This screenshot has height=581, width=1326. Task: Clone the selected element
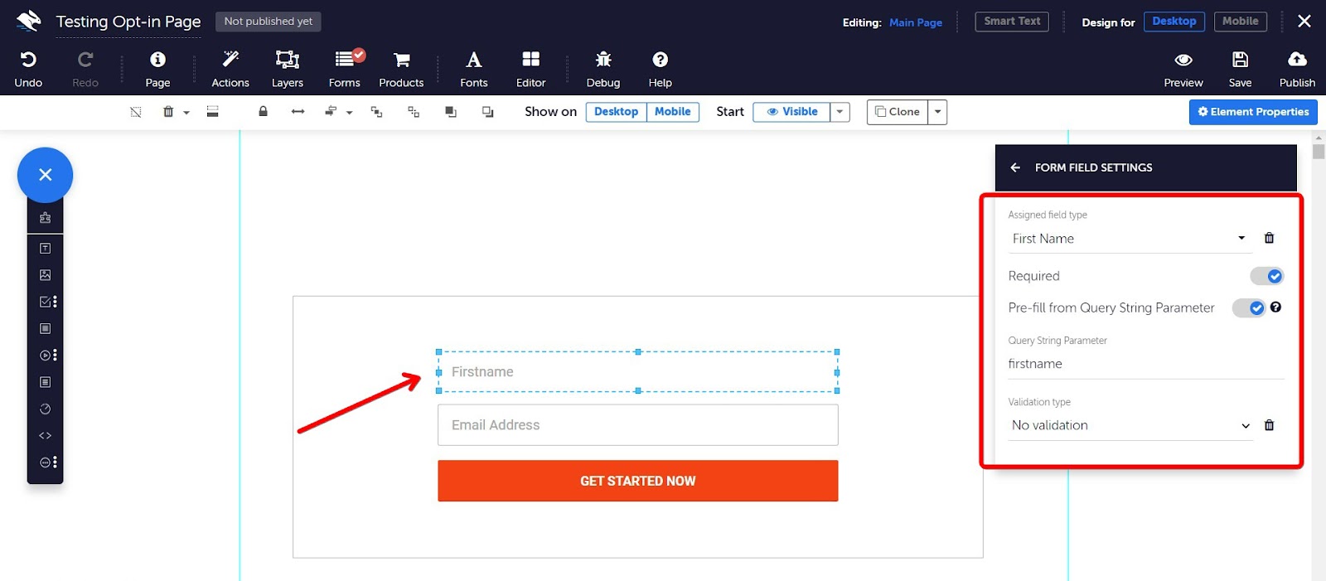[x=898, y=112]
